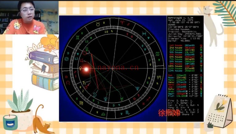Select the cyan Neptune trident symbol
This screenshot has height=134, width=236.
tap(137, 89)
